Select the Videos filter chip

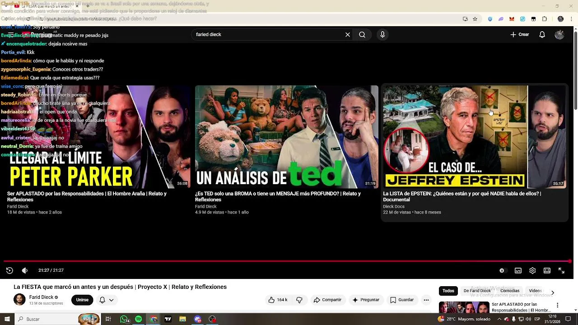click(536, 291)
